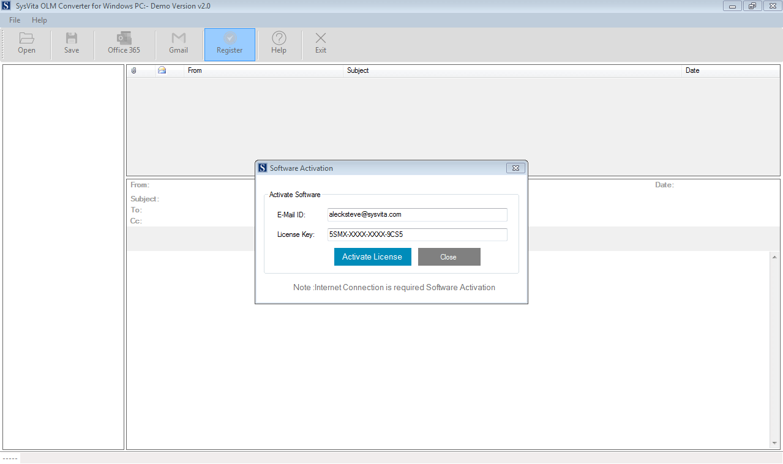Open the File menu
The image size is (783, 464).
(x=15, y=20)
